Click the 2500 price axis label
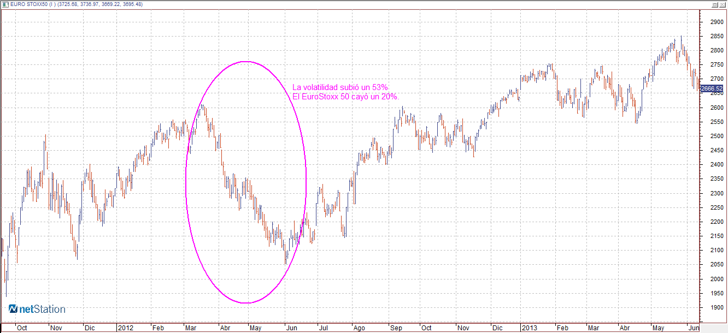 (716, 136)
